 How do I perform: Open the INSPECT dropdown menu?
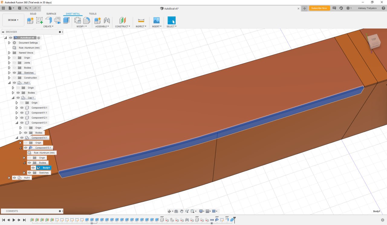click(x=141, y=26)
